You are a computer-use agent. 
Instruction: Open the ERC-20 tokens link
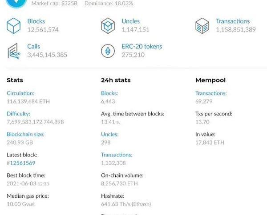pyautogui.click(x=142, y=46)
